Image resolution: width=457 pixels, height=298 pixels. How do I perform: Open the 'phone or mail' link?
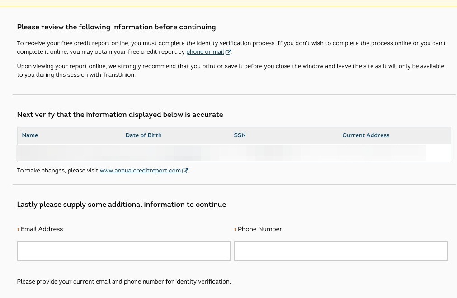point(205,52)
